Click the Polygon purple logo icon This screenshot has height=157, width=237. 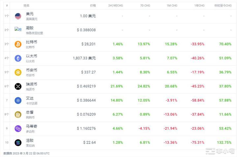[x=18, y=128]
